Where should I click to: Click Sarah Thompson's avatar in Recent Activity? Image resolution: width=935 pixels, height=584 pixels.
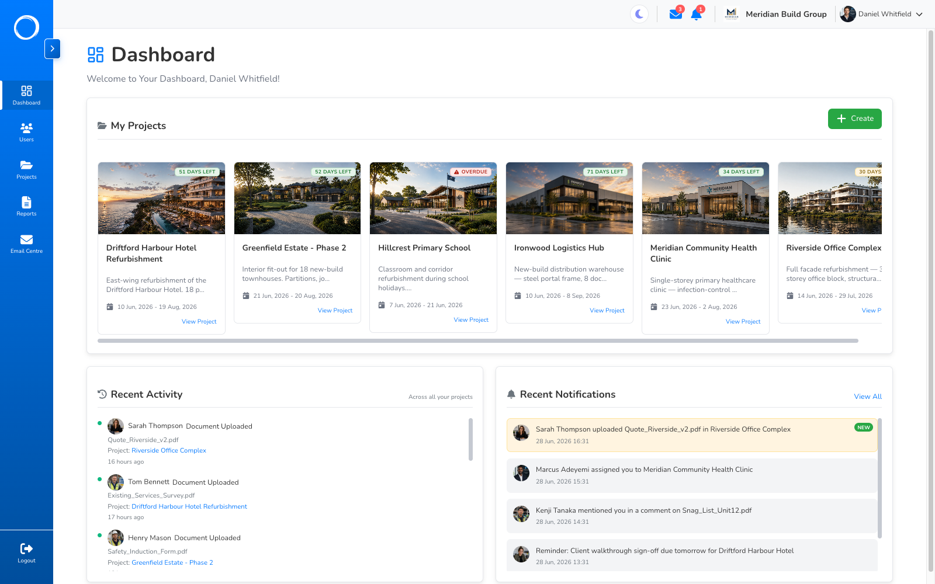point(116,426)
